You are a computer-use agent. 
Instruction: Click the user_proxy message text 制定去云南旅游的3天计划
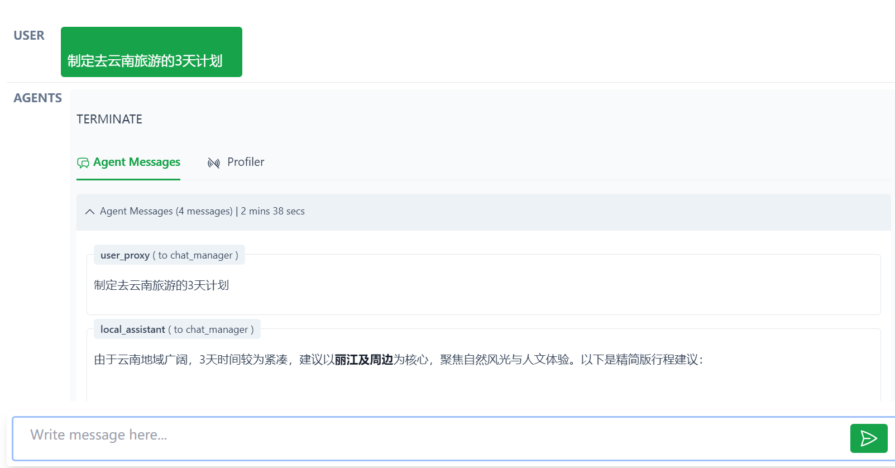161,285
